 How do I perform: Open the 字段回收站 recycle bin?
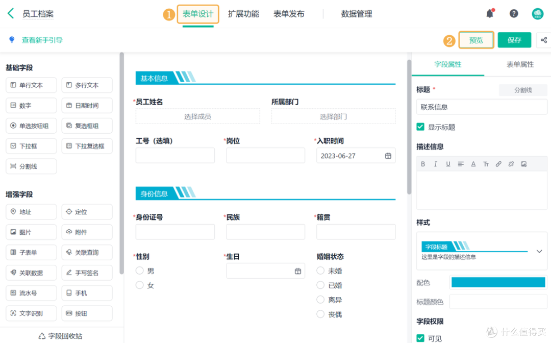[x=60, y=336]
